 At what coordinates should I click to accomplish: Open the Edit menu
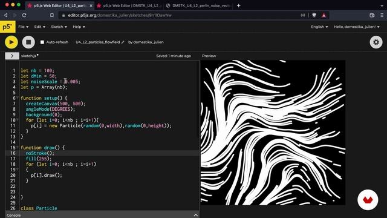(40, 27)
